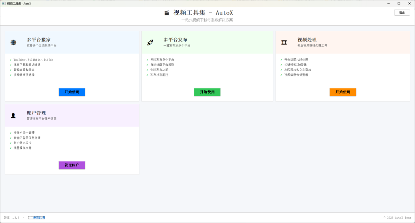Click the feature line 定时发布功能
The image size is (415, 223).
159,69
